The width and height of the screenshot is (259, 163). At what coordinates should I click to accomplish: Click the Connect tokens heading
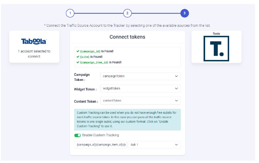tap(127, 37)
